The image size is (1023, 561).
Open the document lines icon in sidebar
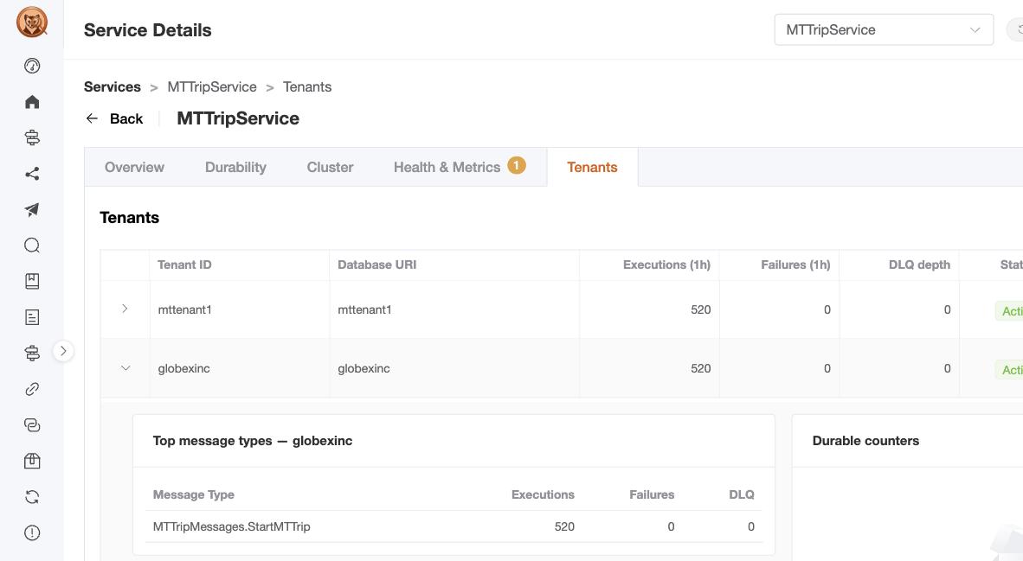point(32,317)
